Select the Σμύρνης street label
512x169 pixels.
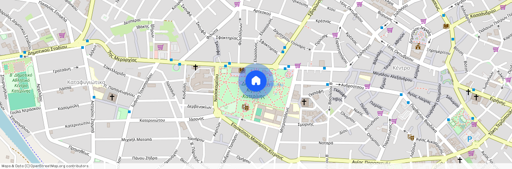[305, 124]
